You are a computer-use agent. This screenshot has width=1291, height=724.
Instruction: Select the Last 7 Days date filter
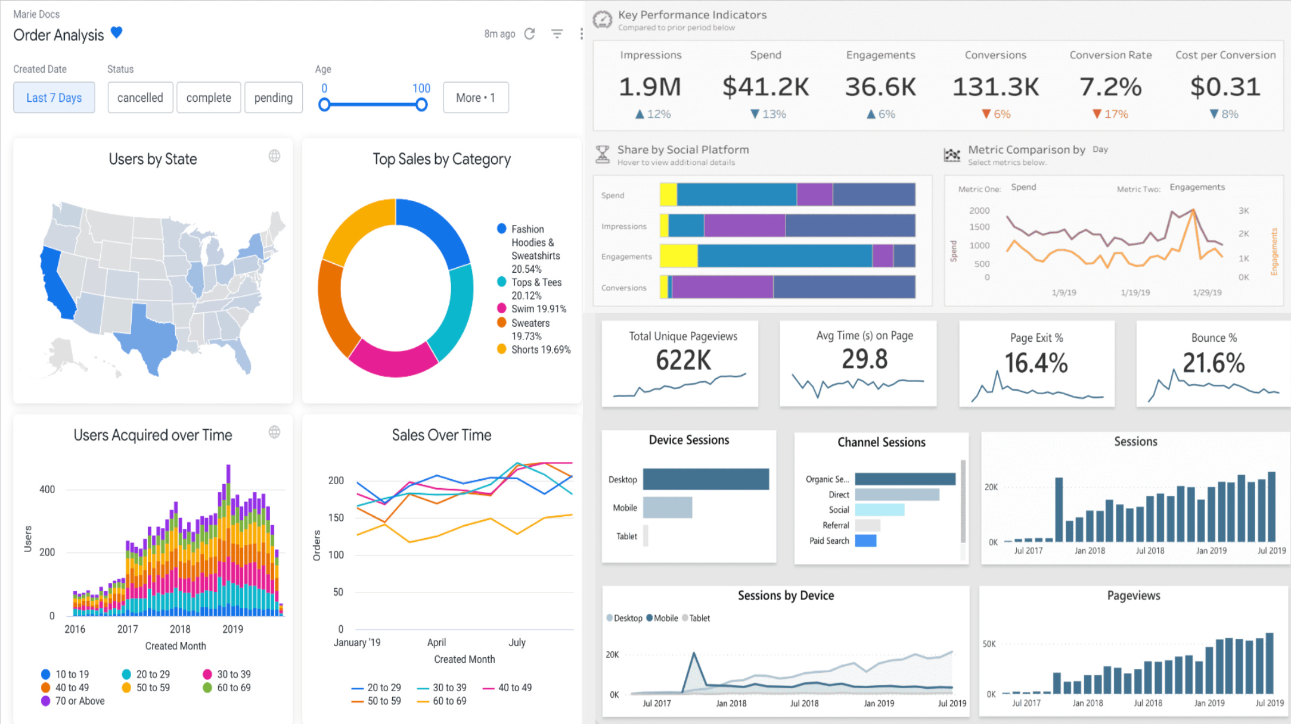(x=54, y=98)
